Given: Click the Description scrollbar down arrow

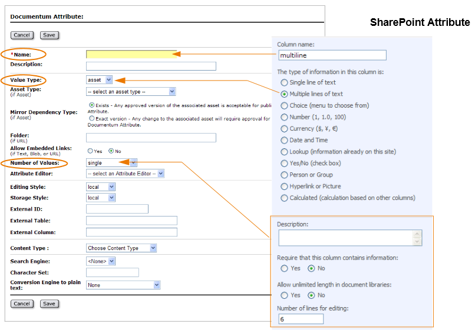Looking at the screenshot, I should (x=417, y=241).
